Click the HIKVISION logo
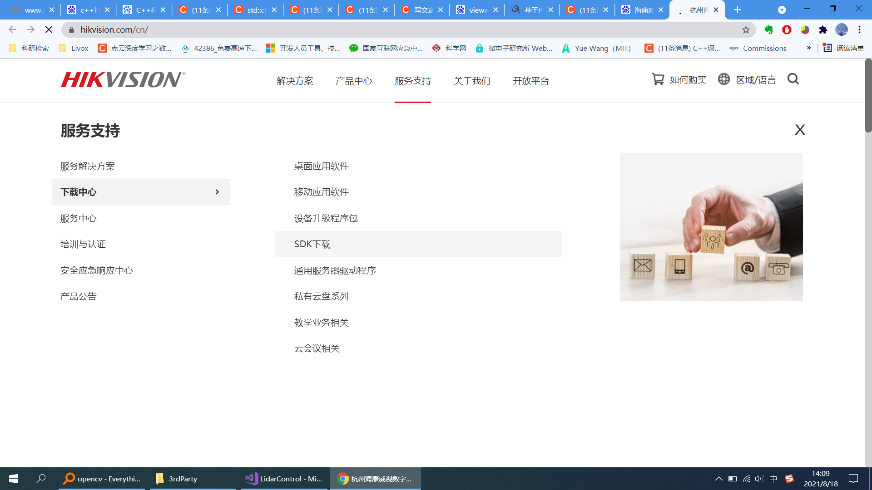872x490 pixels. pos(123,80)
